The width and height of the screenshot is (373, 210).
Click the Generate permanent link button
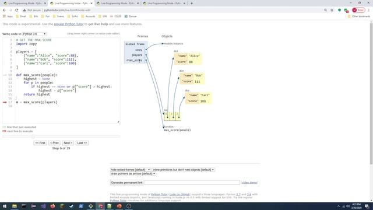coord(127,183)
